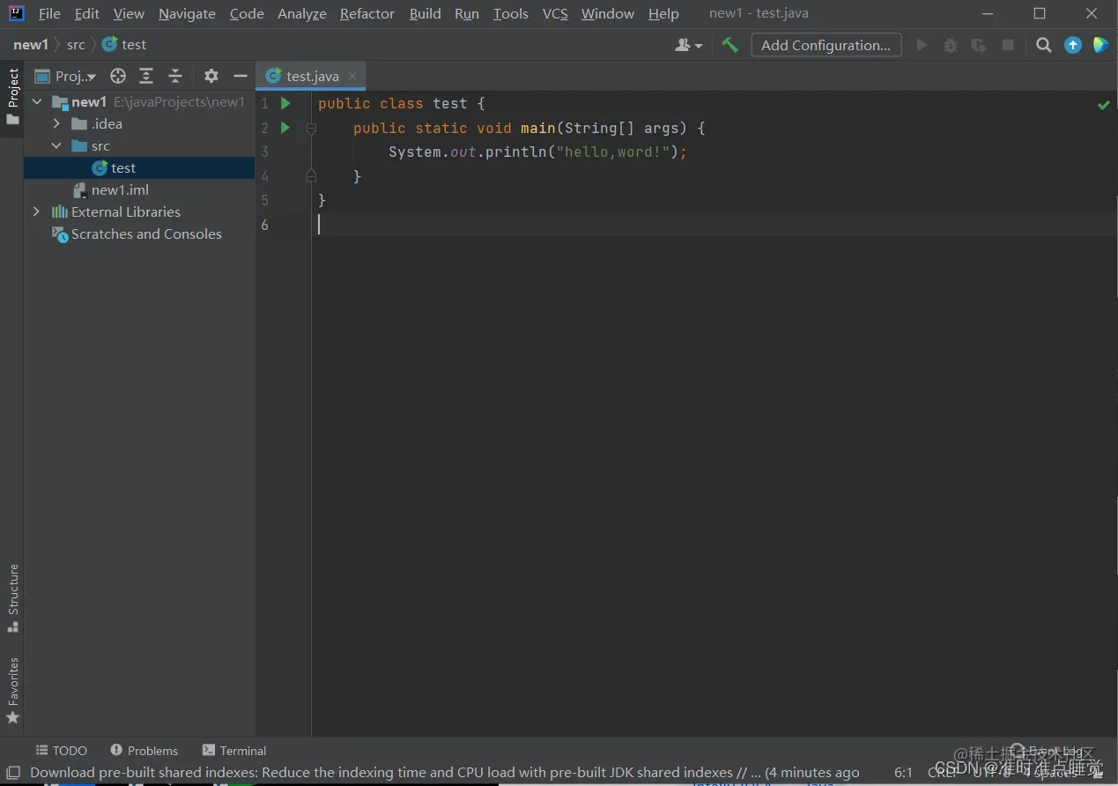Click src in the breadcrumb bar
Viewport: 1118px width, 786px height.
[x=76, y=45]
